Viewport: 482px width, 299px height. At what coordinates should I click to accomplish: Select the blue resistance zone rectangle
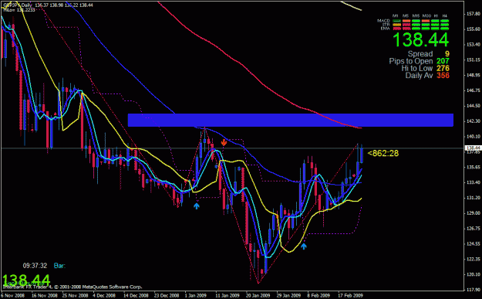click(291, 120)
